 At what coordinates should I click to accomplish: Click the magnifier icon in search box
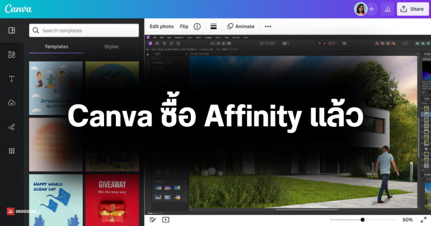(x=36, y=30)
